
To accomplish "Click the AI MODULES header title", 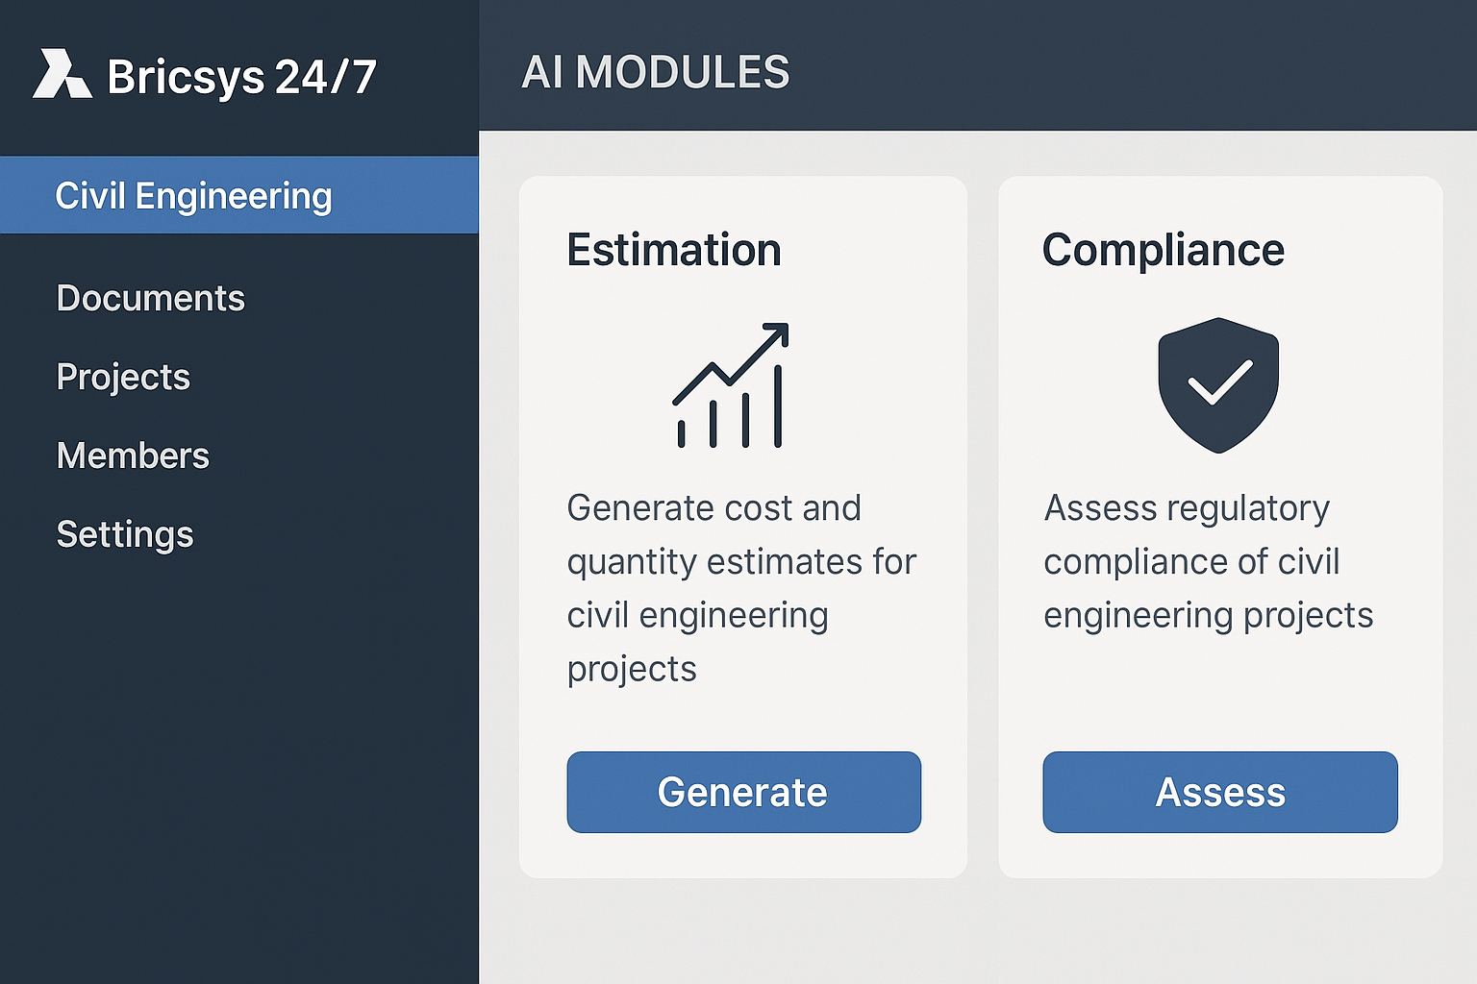I will [655, 73].
